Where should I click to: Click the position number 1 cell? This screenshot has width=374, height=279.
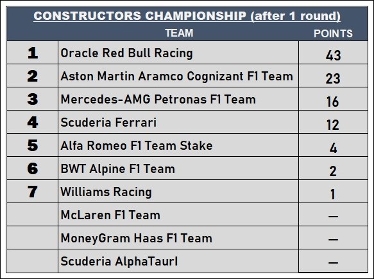point(33,53)
